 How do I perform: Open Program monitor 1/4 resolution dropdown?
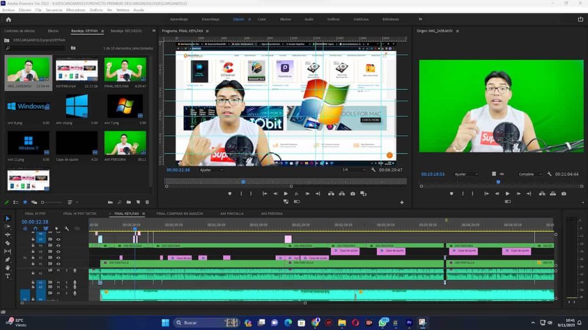pyautogui.click(x=354, y=170)
